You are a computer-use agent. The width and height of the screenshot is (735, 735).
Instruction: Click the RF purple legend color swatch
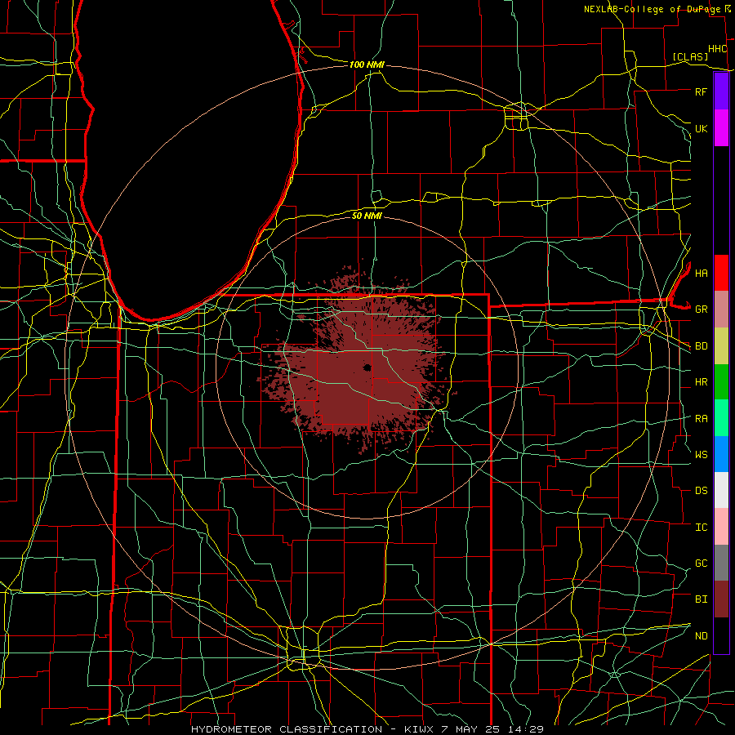point(721,91)
